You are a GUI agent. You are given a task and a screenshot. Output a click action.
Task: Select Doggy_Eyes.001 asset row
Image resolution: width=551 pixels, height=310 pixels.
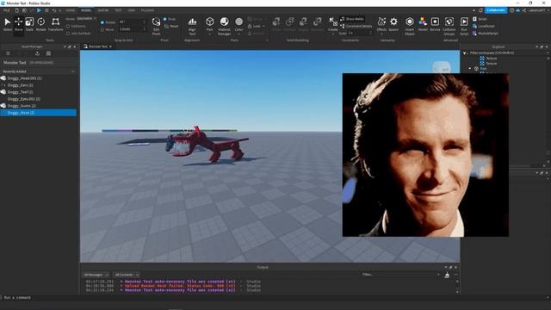click(38, 99)
